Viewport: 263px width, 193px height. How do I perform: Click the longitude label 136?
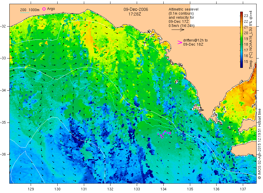(x=216, y=189)
